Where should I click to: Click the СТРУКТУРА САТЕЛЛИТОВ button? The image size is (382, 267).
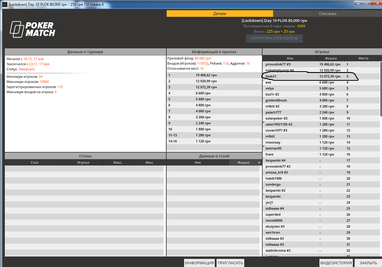point(274,38)
